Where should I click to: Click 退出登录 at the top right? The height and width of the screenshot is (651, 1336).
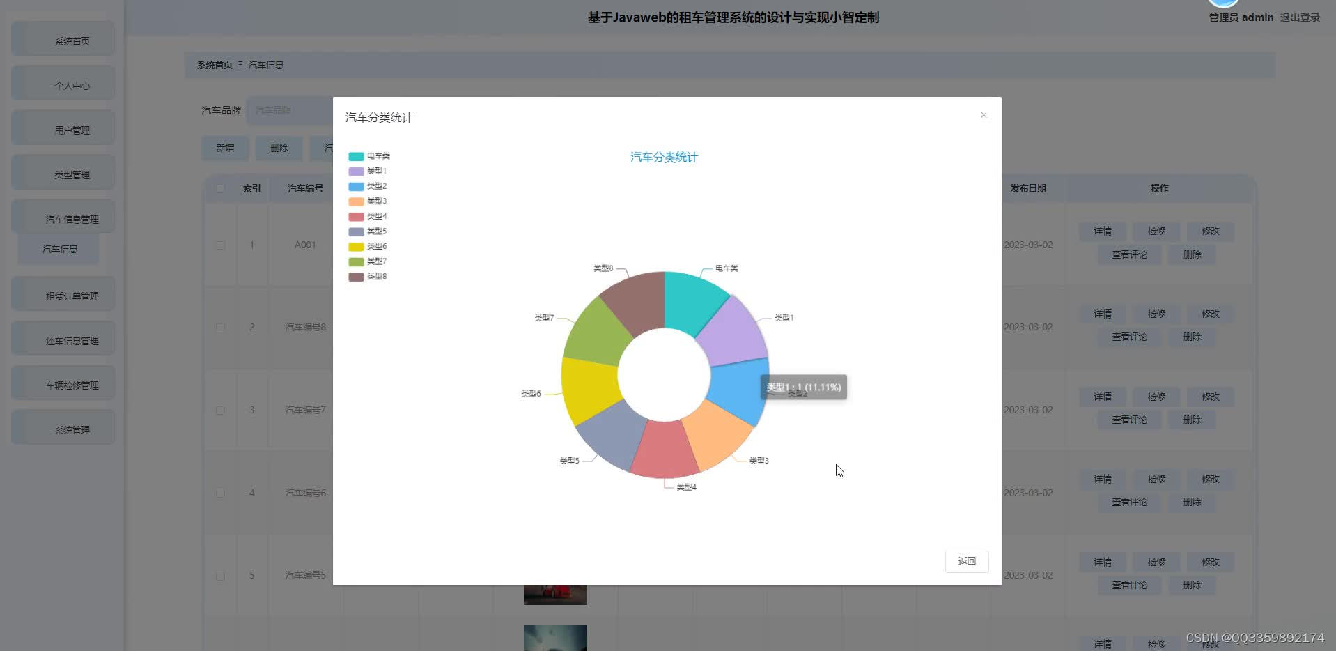(1300, 17)
